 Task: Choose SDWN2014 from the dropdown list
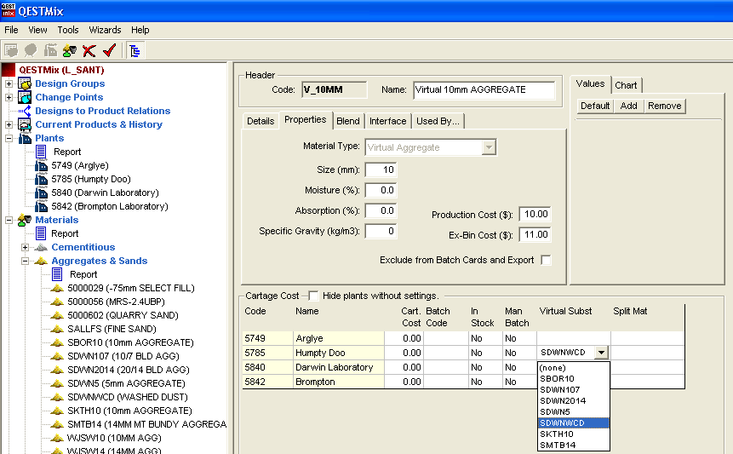[562, 400]
